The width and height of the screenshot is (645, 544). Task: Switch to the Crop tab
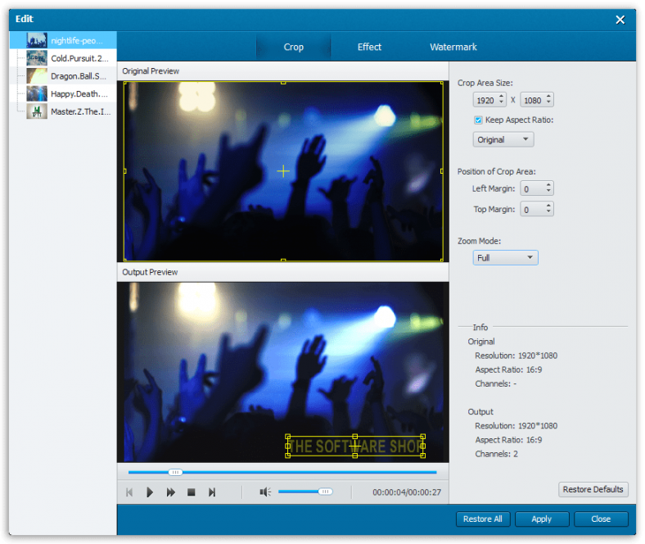[293, 47]
